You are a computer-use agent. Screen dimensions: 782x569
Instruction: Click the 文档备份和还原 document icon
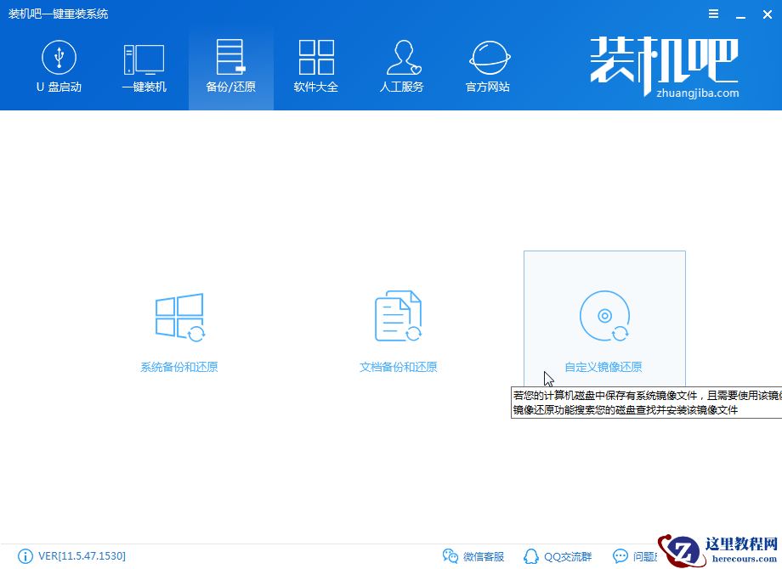397,315
